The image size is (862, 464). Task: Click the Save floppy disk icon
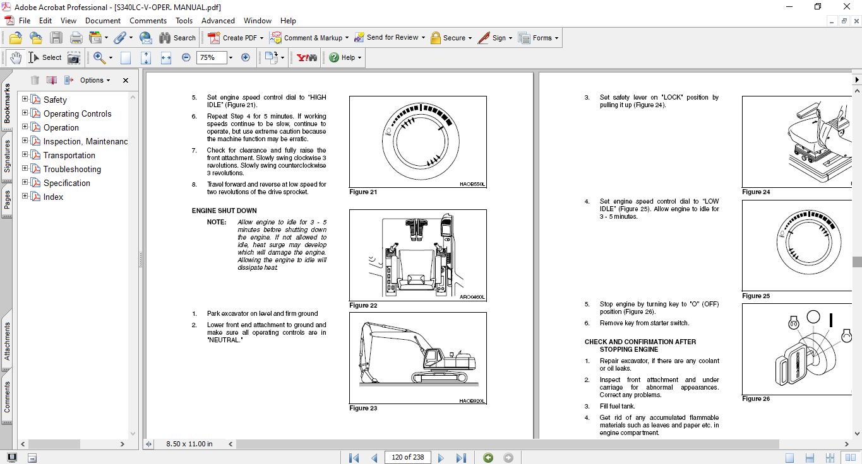[x=56, y=38]
